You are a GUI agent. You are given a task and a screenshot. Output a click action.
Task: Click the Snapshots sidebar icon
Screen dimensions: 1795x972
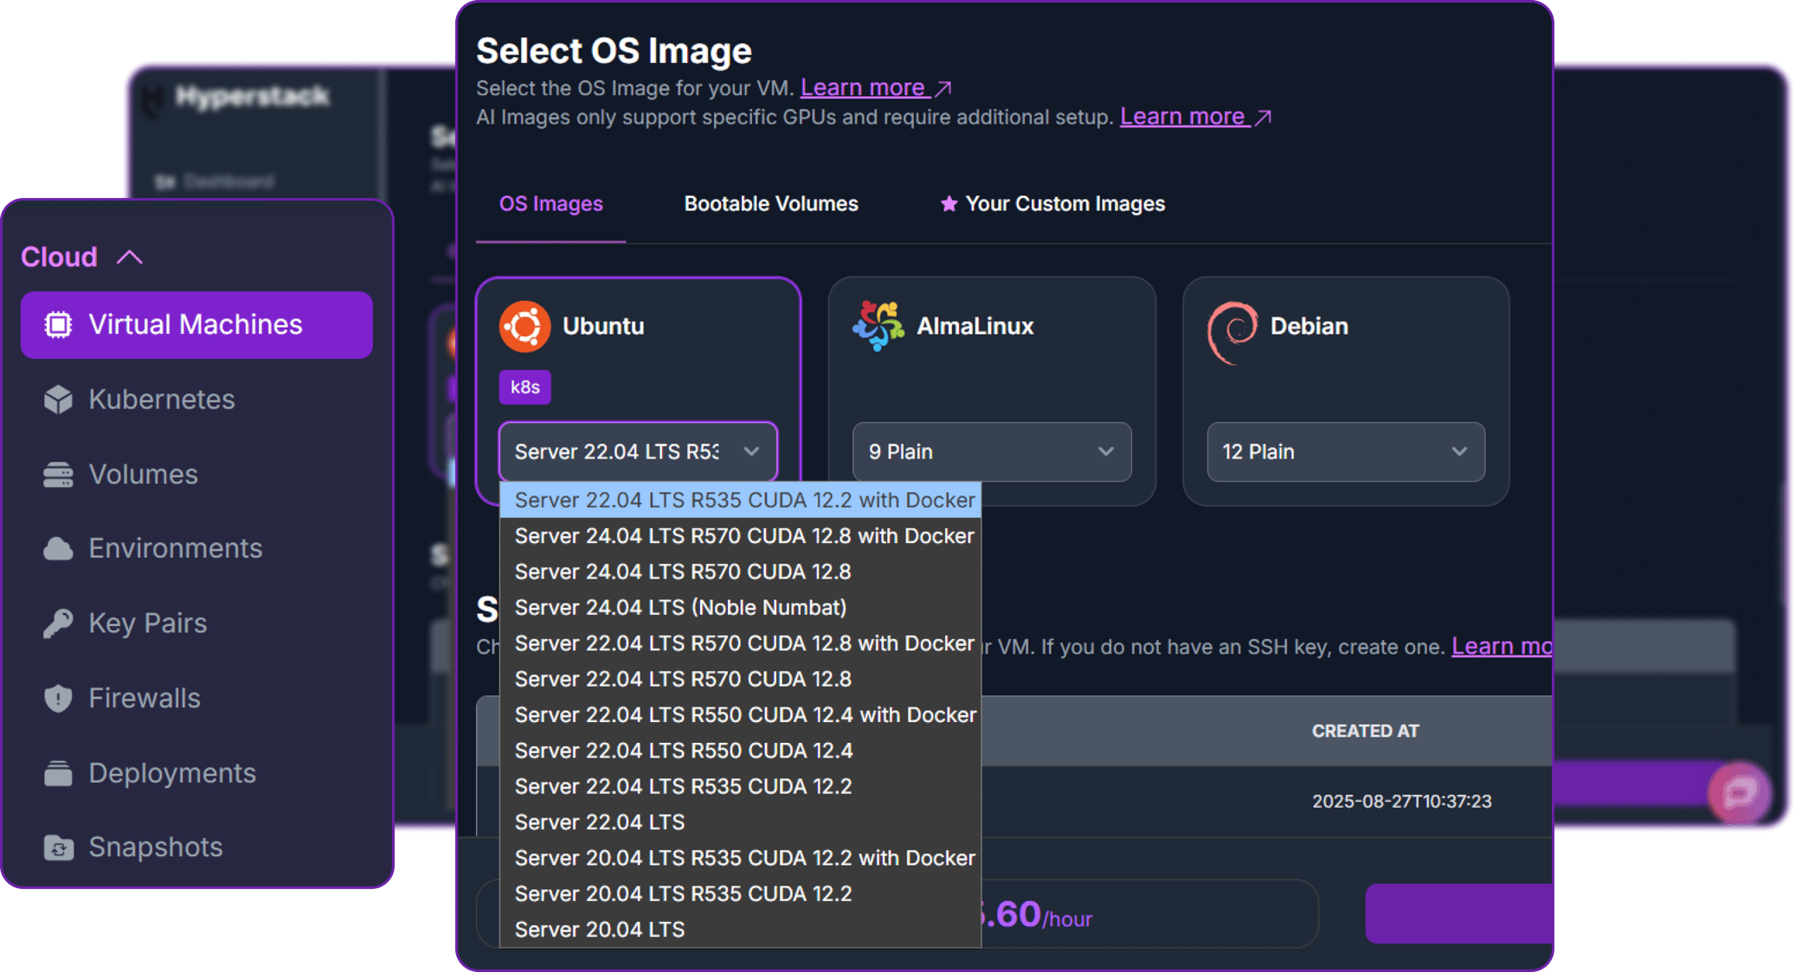(58, 847)
